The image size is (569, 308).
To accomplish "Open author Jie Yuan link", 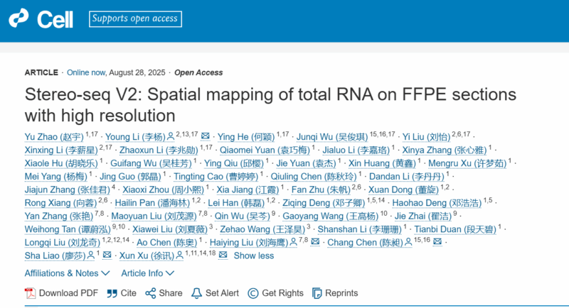I will click(306, 164).
